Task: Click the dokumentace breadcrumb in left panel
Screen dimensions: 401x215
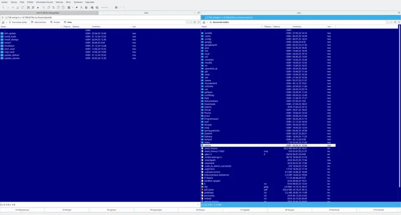Action: pyautogui.click(x=40, y=22)
